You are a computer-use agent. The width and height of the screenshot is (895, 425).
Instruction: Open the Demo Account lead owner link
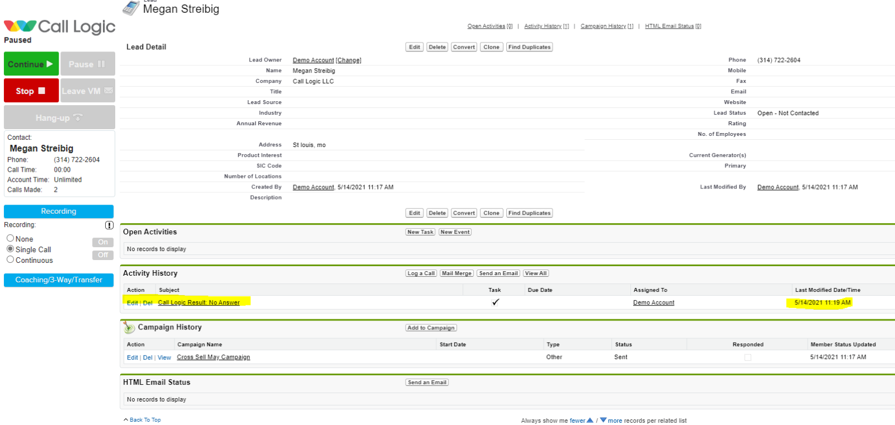coord(313,60)
